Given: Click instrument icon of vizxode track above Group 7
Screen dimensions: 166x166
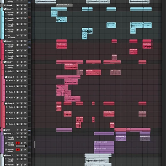Looking at the screenshot, I should point(5,5).
